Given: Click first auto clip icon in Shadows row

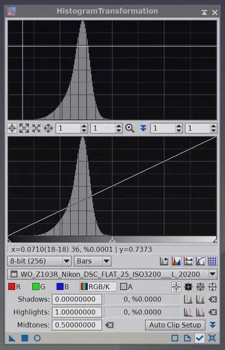Looking at the screenshot, I should [188, 300].
